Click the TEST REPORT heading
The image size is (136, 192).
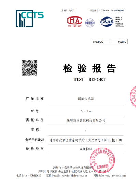90,79
